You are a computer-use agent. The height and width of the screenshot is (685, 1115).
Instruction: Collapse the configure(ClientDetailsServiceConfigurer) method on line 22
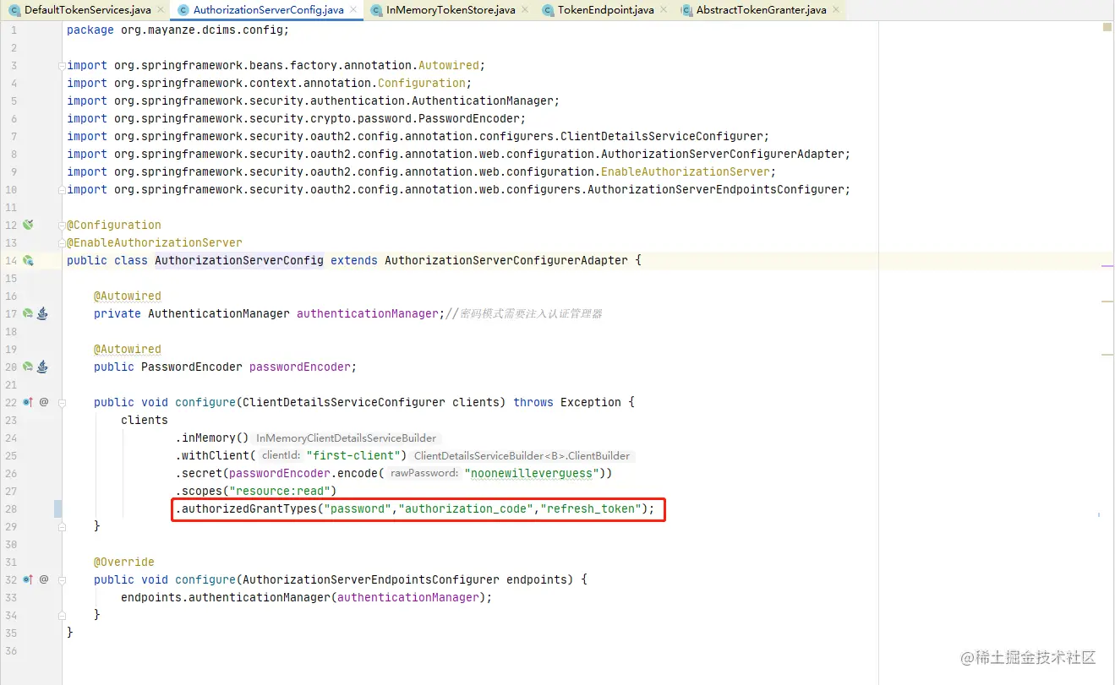coord(62,403)
